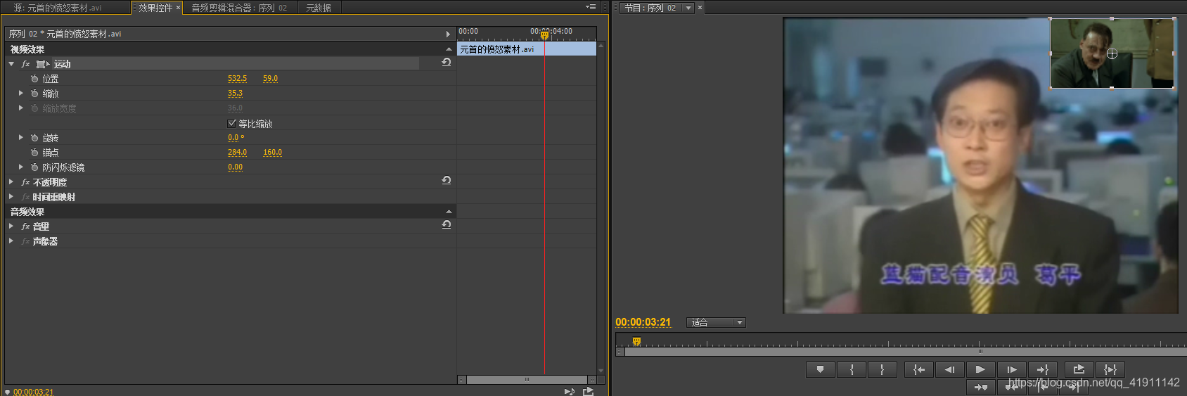Viewport: 1187px width, 396px height.
Task: Open the 音频剪辑混合器 audio clip mixer tab
Action: [x=239, y=8]
